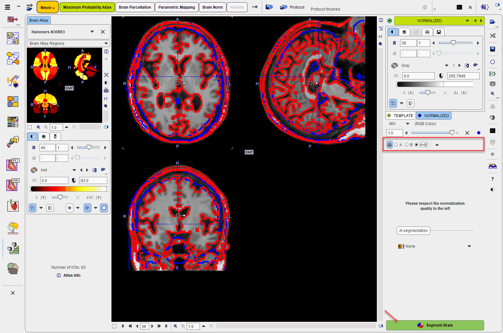Open the AI segmentation None dropdown
Screen dimensions: 503x333
click(x=469, y=246)
